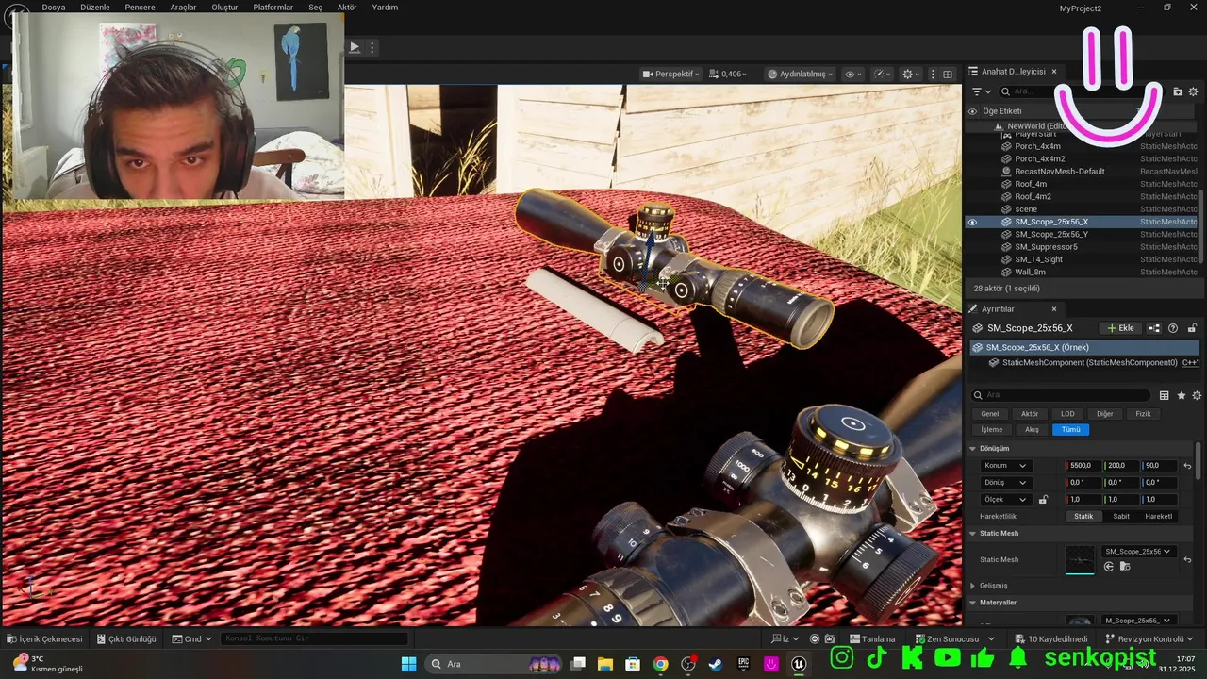Open the viewport Show (eye) flags menu
The width and height of the screenshot is (1207, 679).
point(853,74)
